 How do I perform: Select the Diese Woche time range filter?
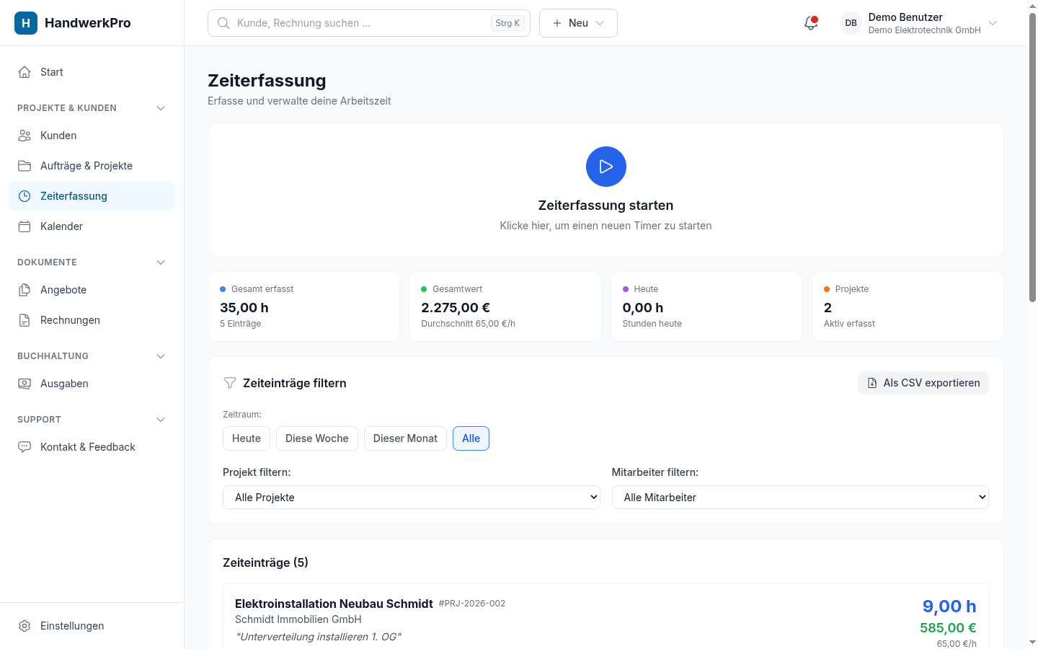point(316,438)
